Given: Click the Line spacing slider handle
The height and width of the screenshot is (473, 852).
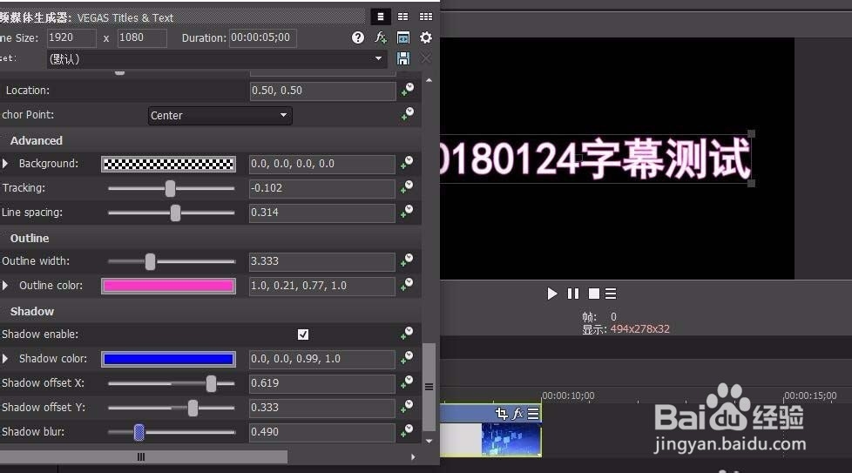Looking at the screenshot, I should point(175,213).
